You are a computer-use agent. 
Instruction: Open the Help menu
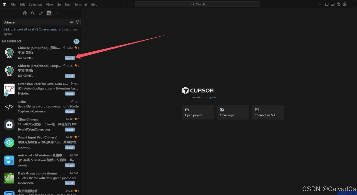click(94, 4)
